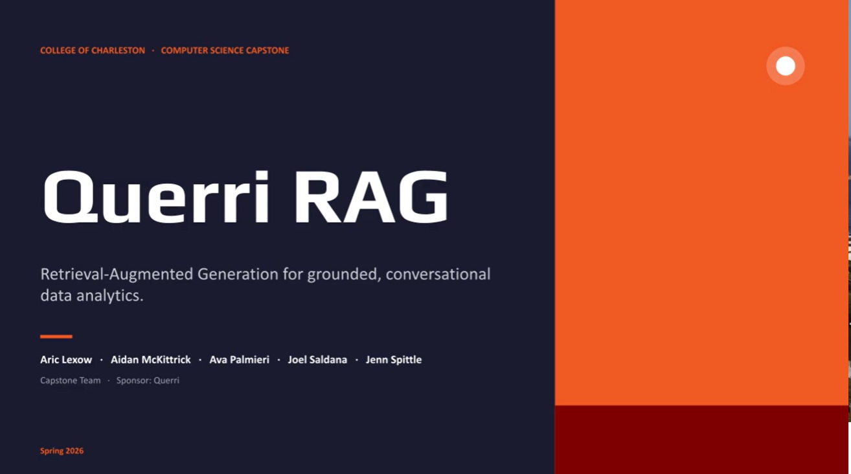Click the "Sponsor: Querri" caption
This screenshot has height=474, width=851.
point(148,380)
